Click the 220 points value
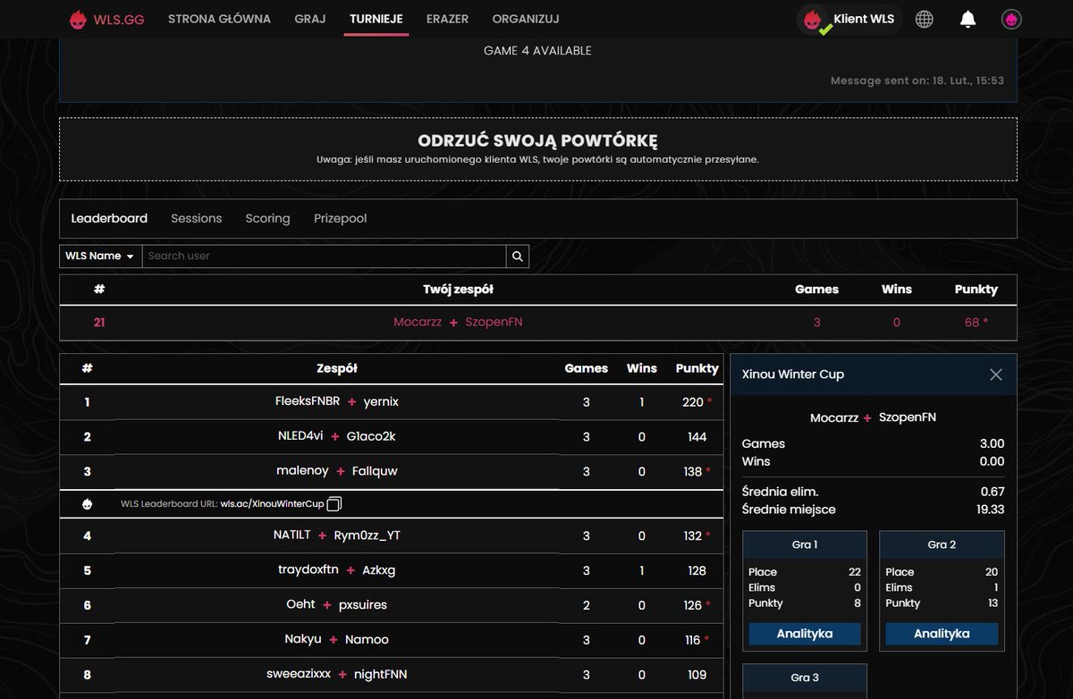1073x699 pixels. 693,402
